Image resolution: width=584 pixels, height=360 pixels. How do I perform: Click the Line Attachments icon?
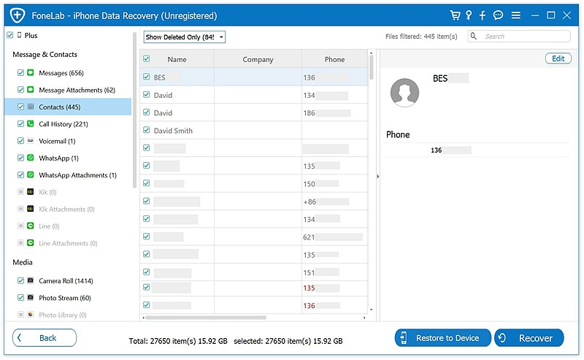31,243
